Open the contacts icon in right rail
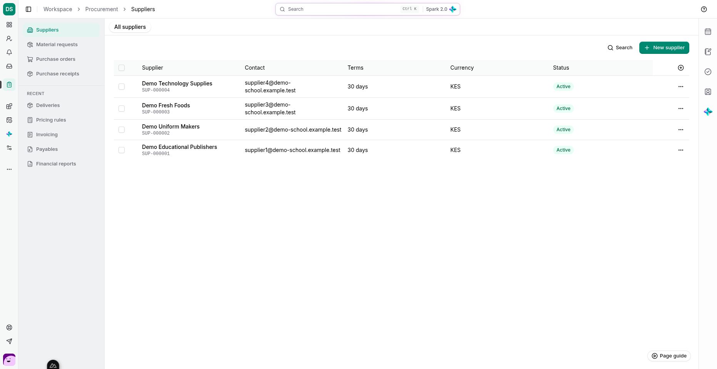 click(x=708, y=92)
